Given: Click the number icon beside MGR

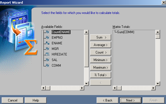Looking at the screenshot, I should click(47, 49).
